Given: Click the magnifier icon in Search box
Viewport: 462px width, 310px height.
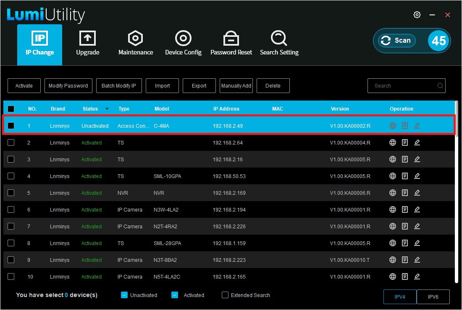Looking at the screenshot, I should [x=440, y=86].
